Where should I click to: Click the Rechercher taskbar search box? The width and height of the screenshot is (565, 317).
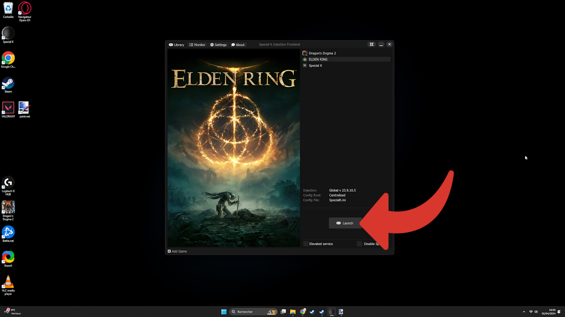point(253,311)
